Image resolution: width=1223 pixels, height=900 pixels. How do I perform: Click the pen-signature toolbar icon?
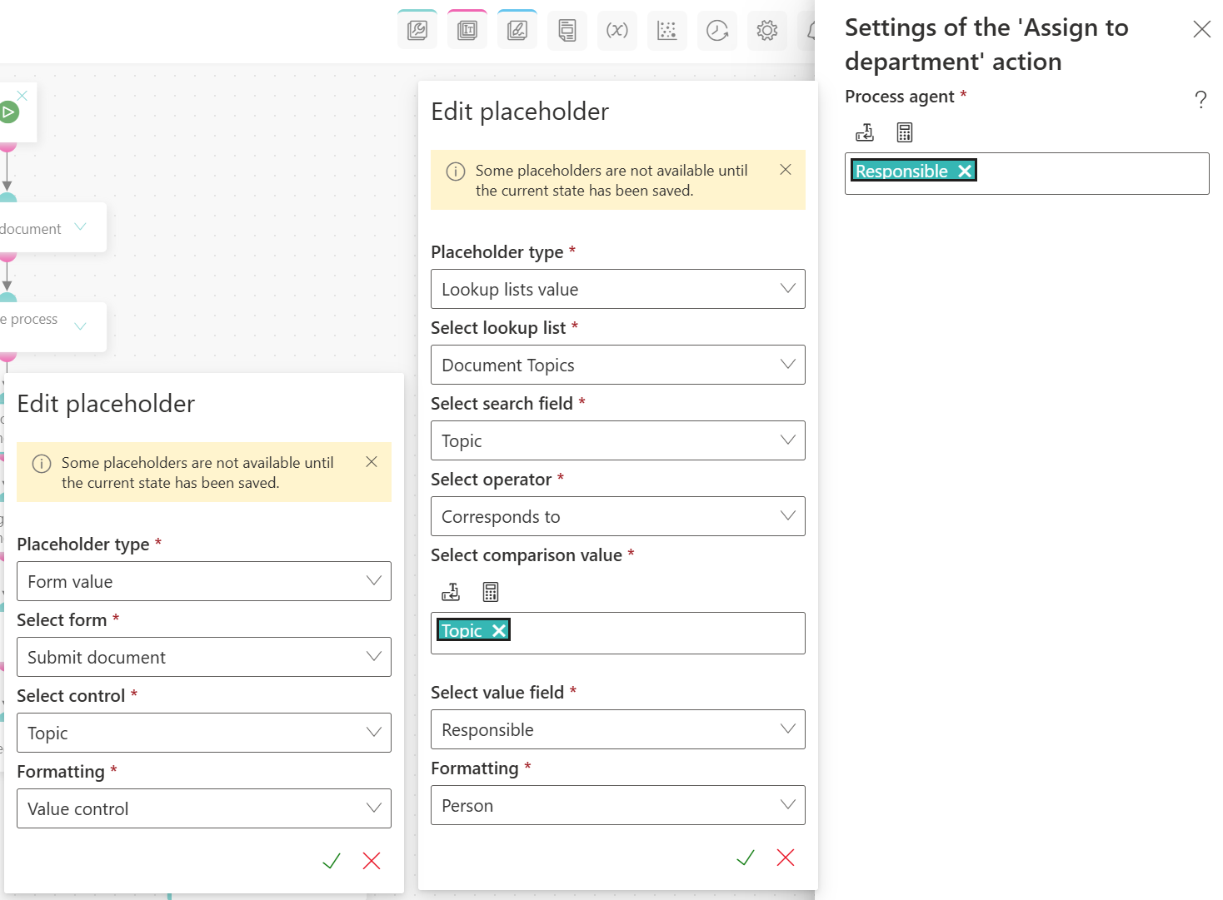(x=517, y=31)
